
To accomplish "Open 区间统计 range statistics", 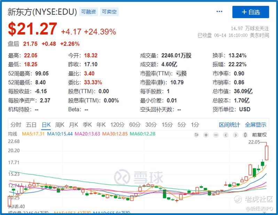I will [x=229, y=125].
